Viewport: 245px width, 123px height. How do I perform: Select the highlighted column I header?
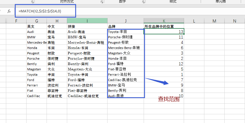point(87,21)
